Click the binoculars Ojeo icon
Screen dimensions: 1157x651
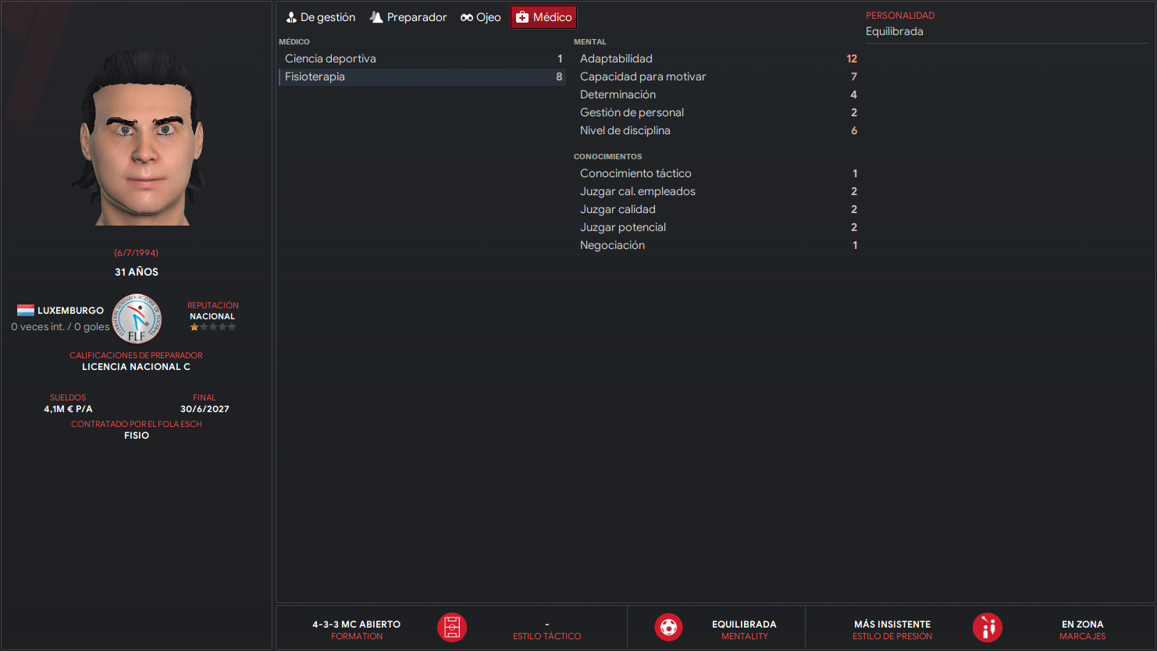467,17
